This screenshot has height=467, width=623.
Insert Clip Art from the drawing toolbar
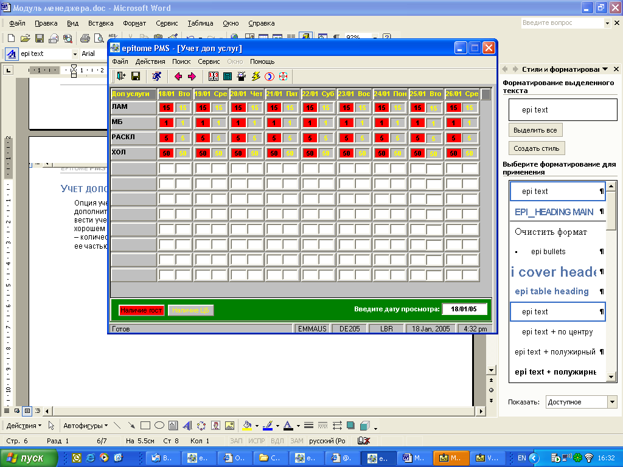tap(216, 426)
